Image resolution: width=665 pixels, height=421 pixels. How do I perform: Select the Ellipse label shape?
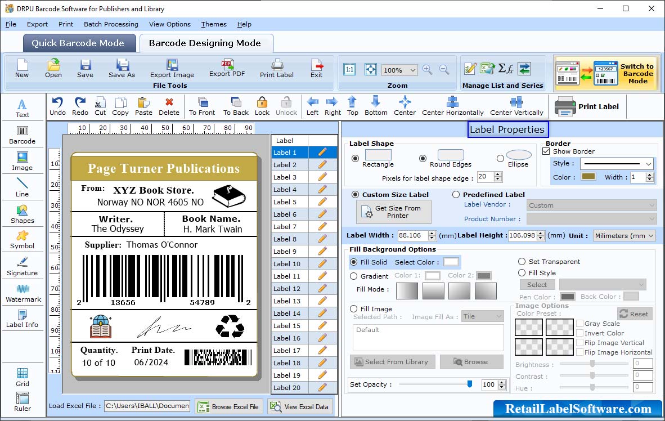501,158
